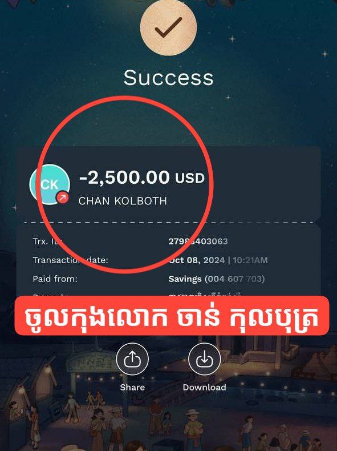Click the Trx. ID label
Image resolution: width=337 pixels, height=451 pixels.
48,241
